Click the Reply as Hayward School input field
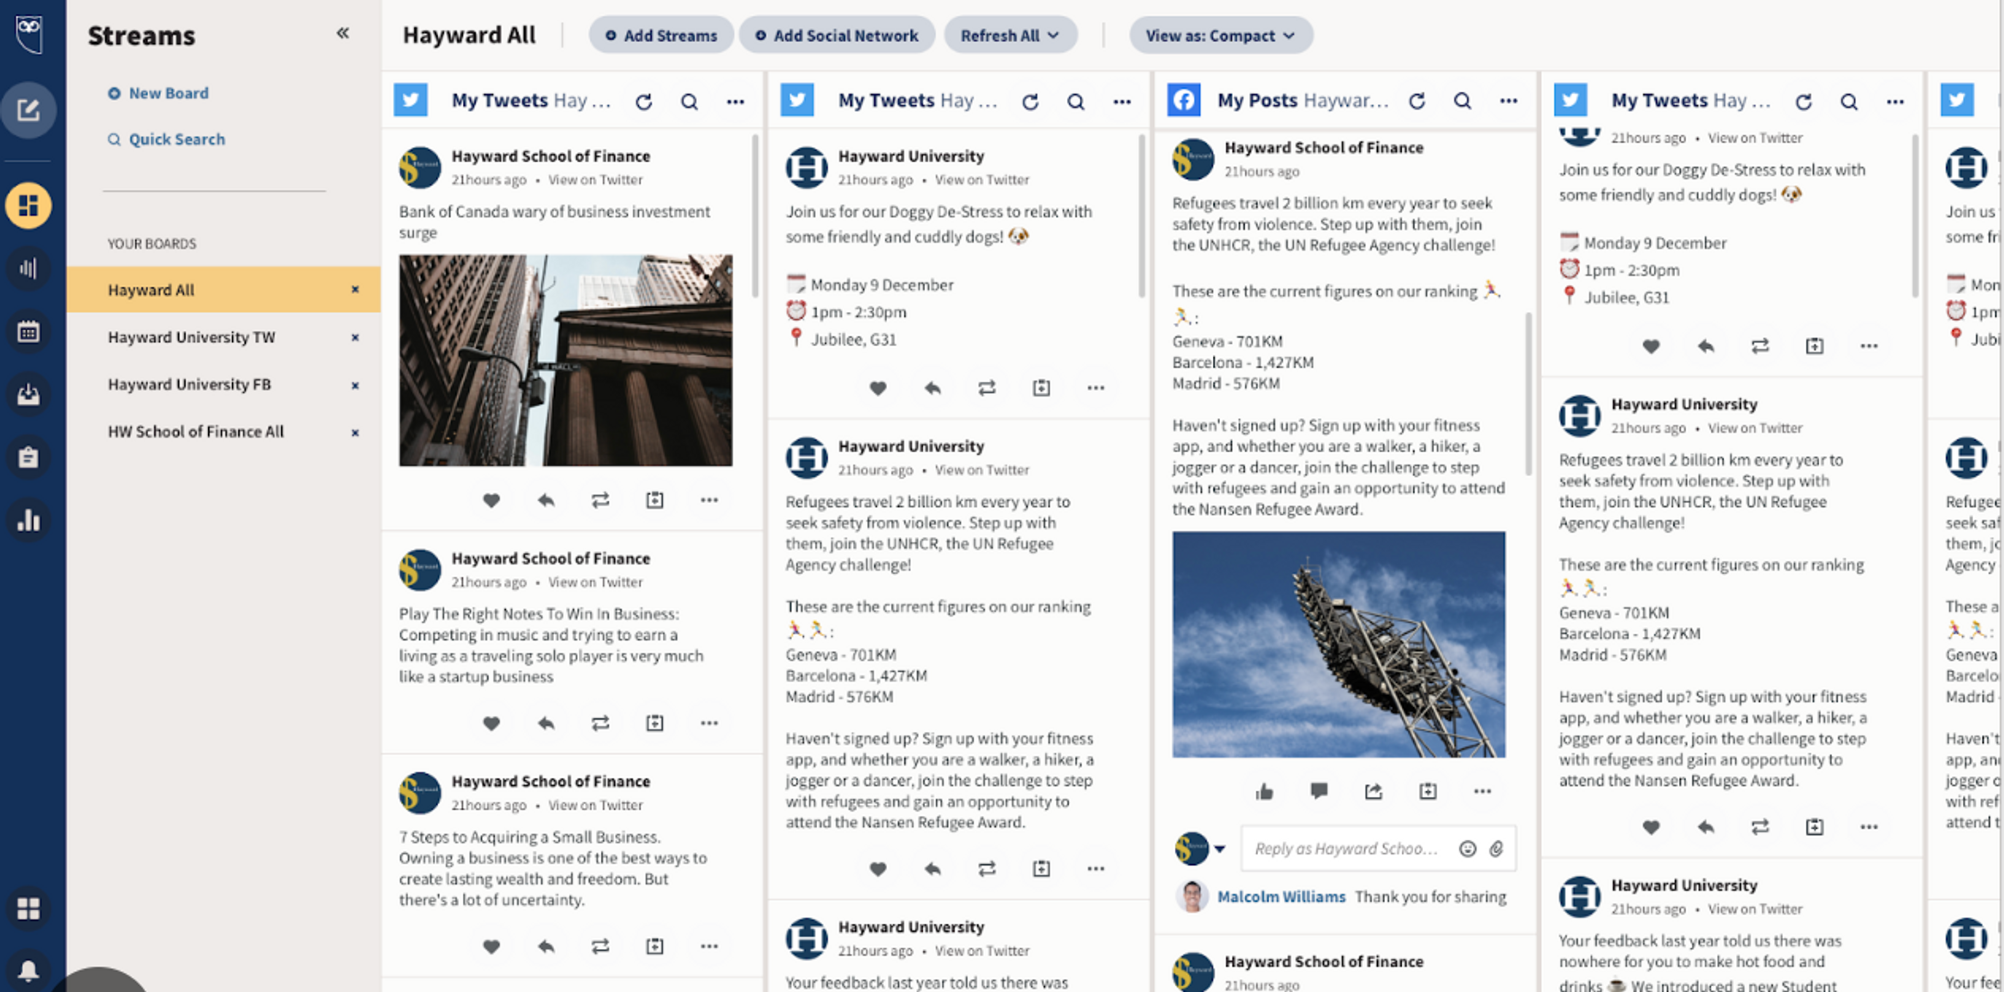Screen dimensions: 2004x992 coord(1346,849)
